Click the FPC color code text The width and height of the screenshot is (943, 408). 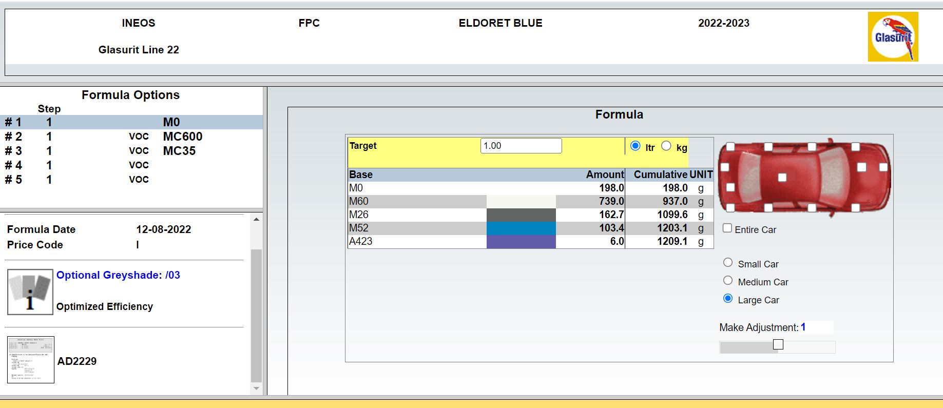tap(309, 23)
